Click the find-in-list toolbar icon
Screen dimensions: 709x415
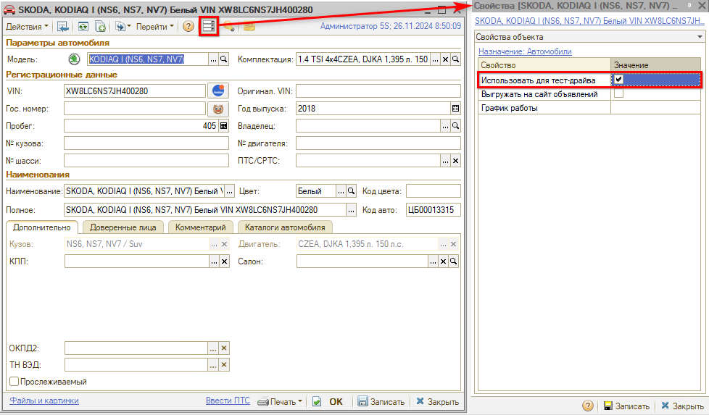[63, 27]
